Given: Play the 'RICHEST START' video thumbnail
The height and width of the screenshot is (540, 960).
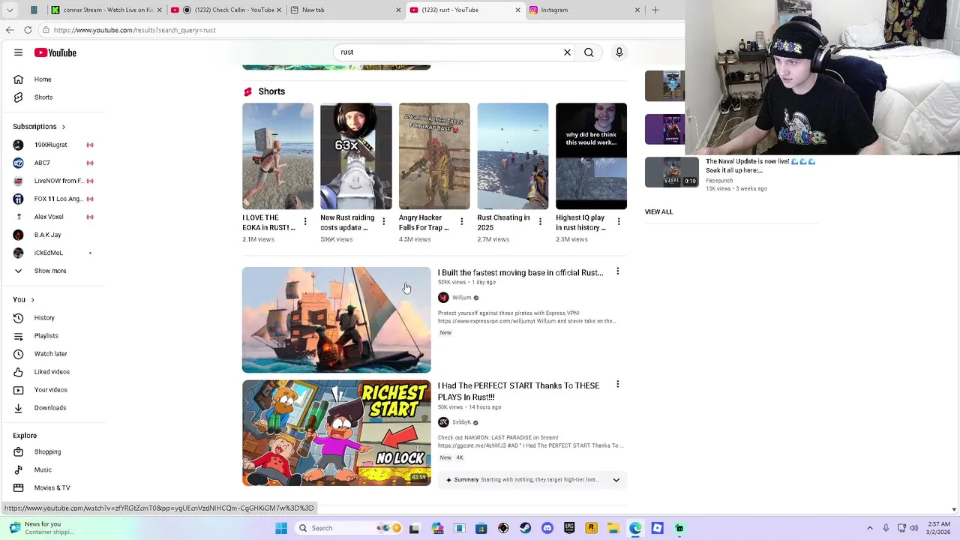Looking at the screenshot, I should (x=337, y=433).
